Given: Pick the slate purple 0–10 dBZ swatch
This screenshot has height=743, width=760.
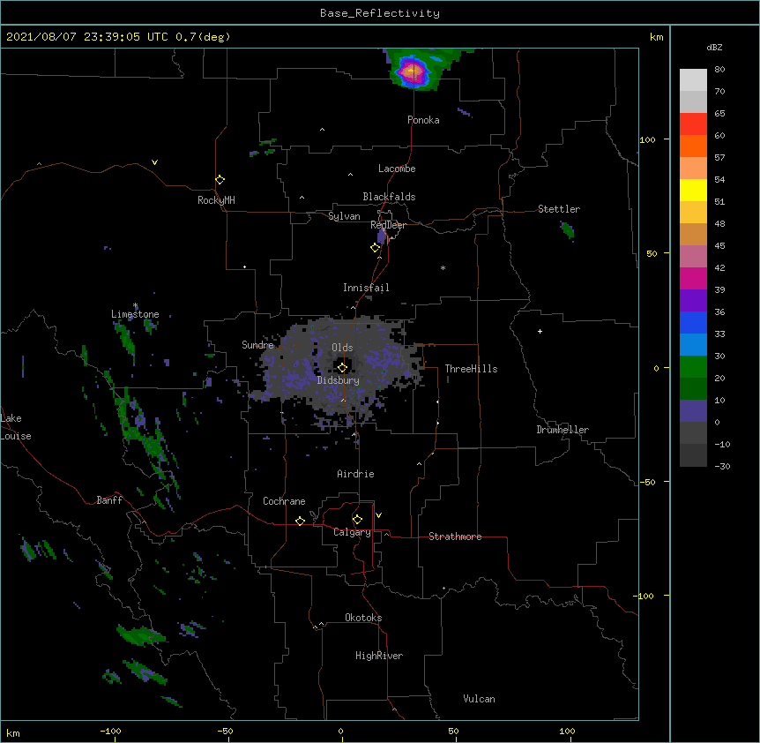Looking at the screenshot, I should coord(693,411).
